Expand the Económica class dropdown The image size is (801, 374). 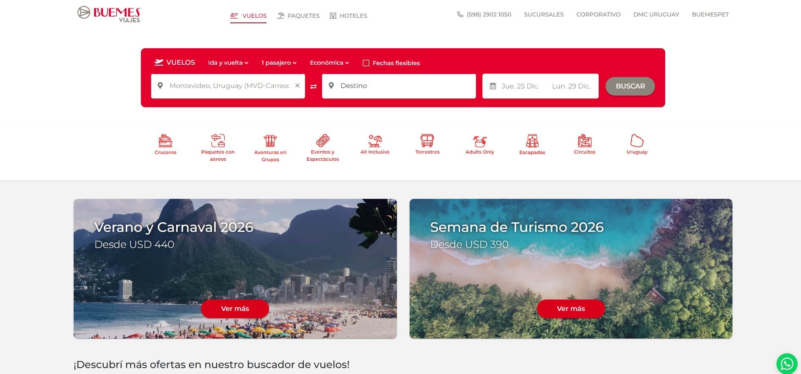tap(330, 63)
